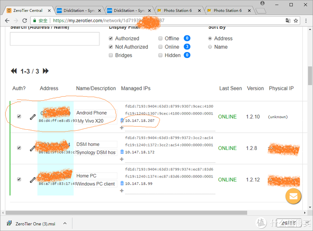Click wrench icon for Android Phone member
The height and width of the screenshot is (231, 313).
32,117
